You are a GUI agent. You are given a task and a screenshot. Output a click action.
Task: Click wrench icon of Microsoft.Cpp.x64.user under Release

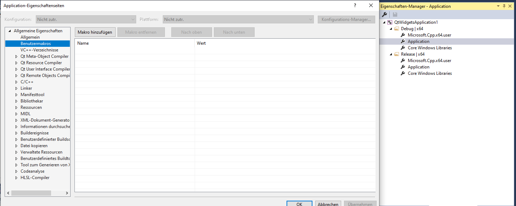click(403, 61)
